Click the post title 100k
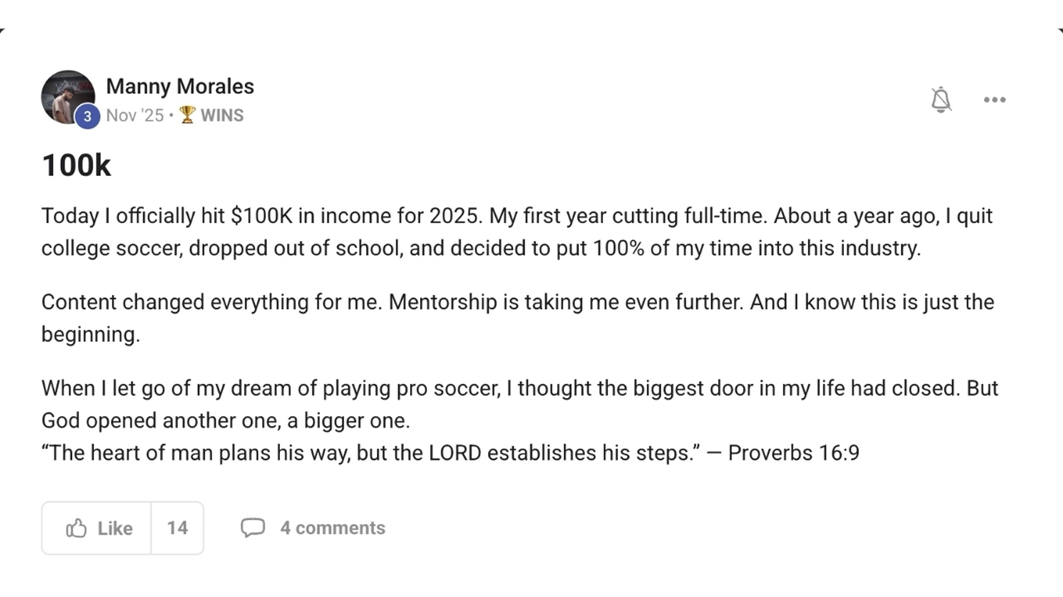 (76, 165)
